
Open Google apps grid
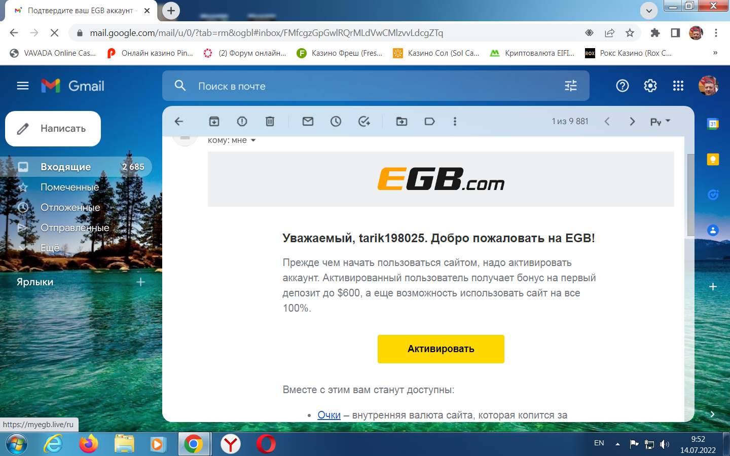pos(678,86)
